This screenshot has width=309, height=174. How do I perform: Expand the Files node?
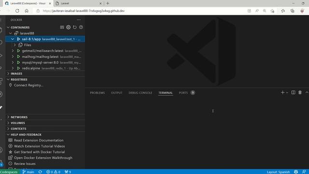pos(15,45)
